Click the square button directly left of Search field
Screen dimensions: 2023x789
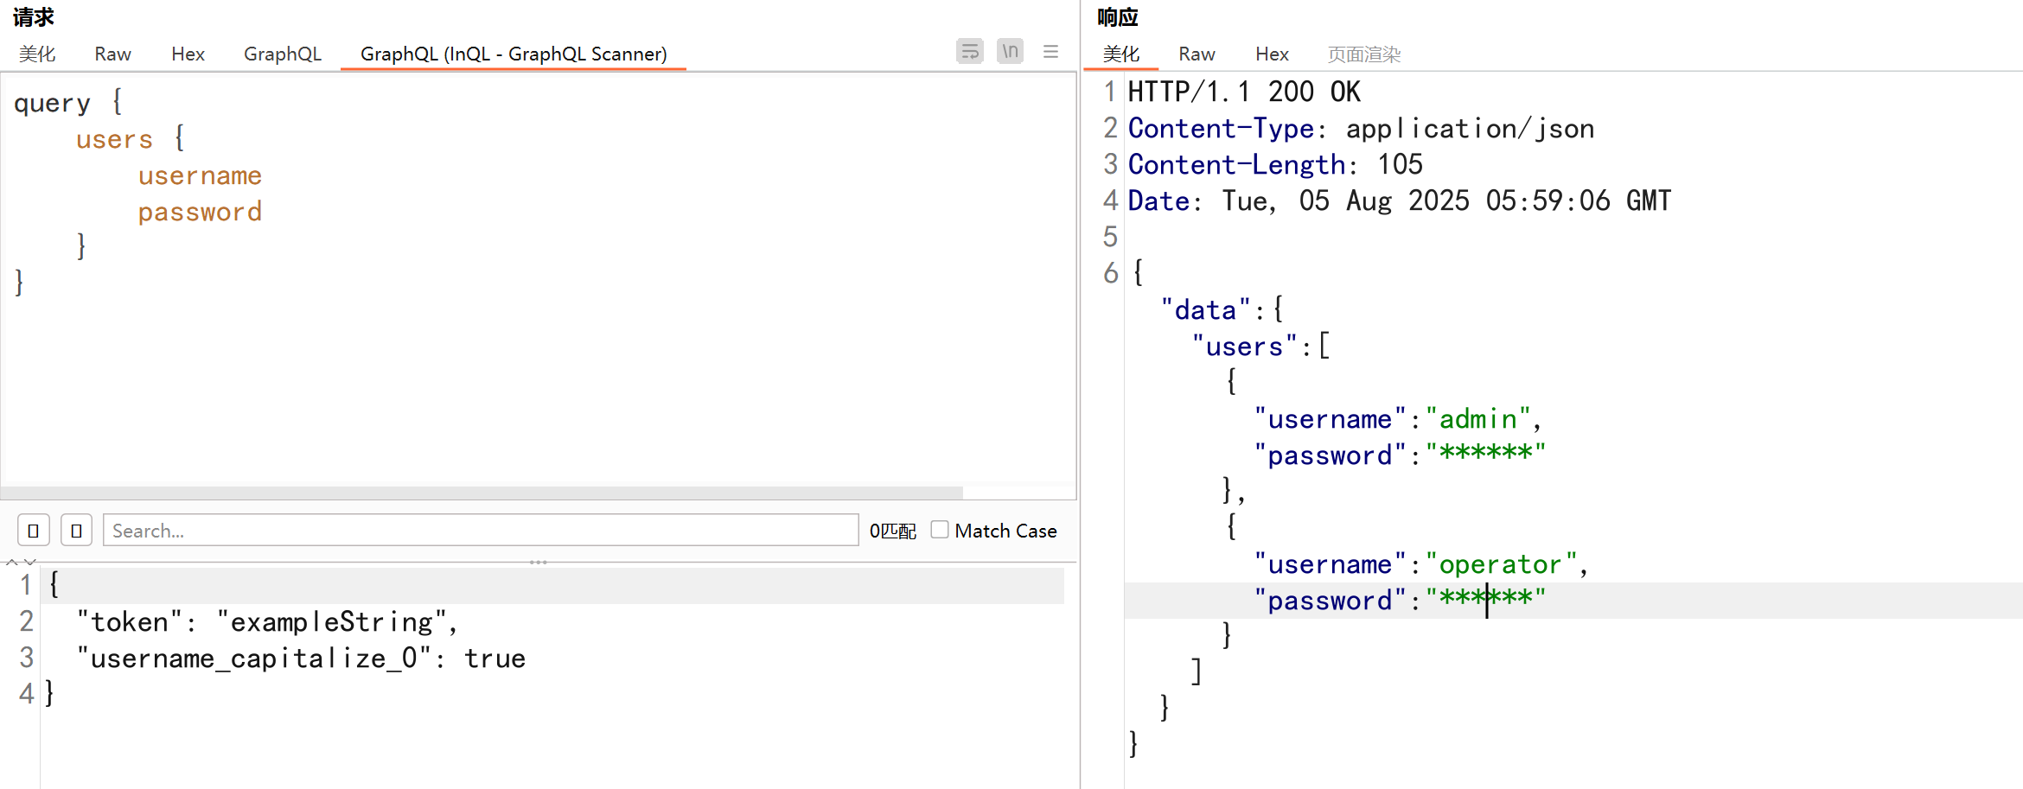(76, 531)
